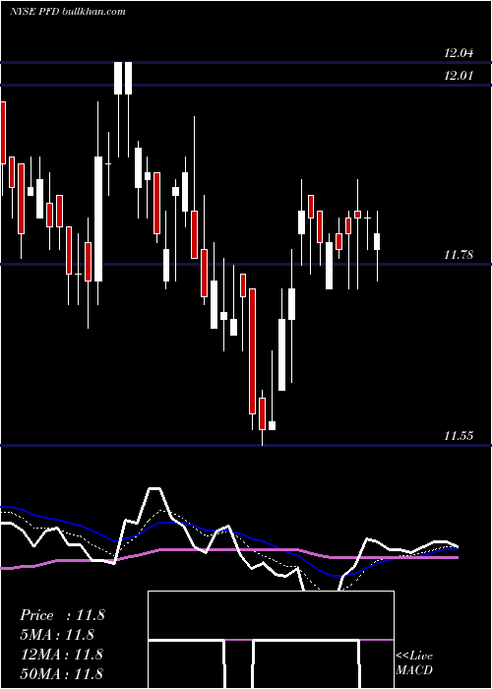
Task: Click the 11.78 price level label
Action: pyautogui.click(x=459, y=254)
